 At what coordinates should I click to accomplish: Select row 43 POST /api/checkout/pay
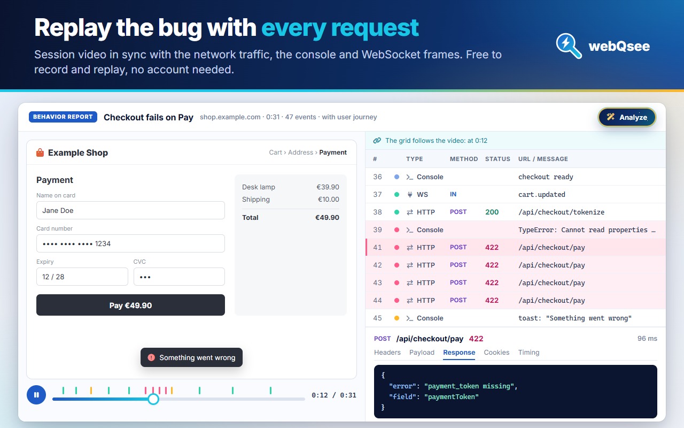516,282
